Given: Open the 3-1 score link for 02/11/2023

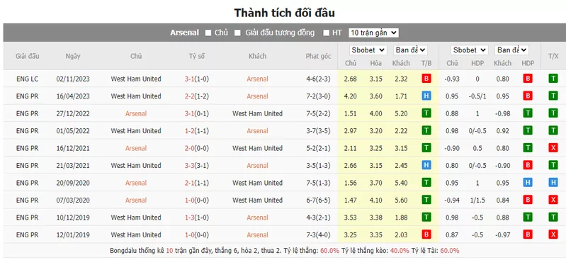Looking at the screenshot, I should click(x=190, y=79).
